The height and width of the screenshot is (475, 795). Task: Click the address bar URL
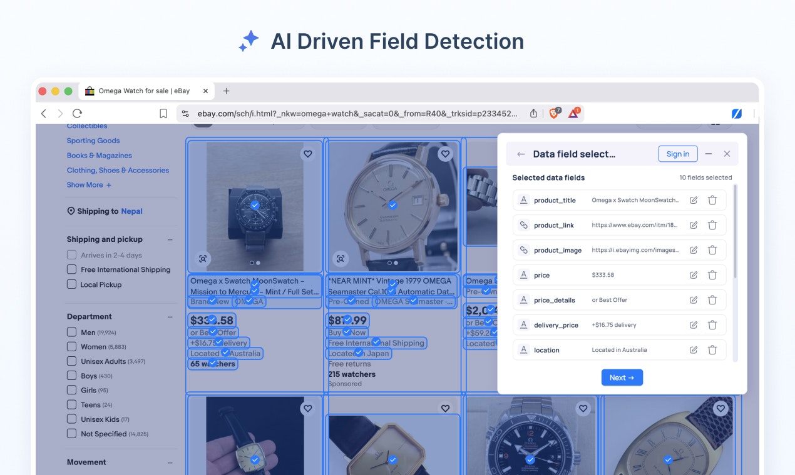pos(357,113)
